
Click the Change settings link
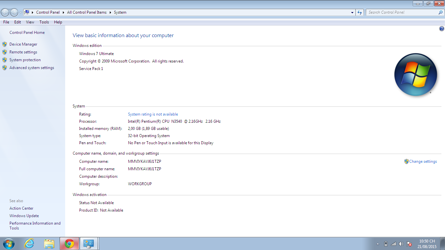tap(423, 161)
